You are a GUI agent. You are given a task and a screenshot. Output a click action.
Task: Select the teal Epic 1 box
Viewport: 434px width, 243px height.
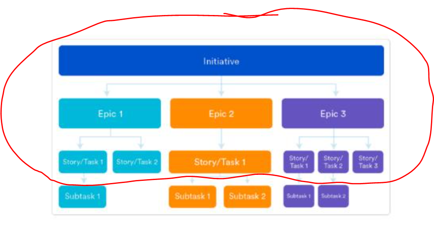[x=110, y=114]
